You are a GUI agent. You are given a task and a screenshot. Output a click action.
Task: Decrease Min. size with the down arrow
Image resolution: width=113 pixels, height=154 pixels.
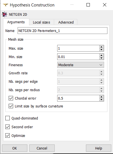[101, 58]
